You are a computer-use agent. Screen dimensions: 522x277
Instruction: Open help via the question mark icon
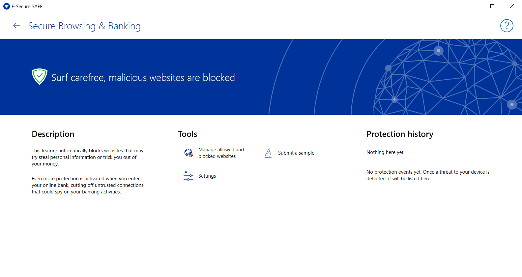[507, 26]
